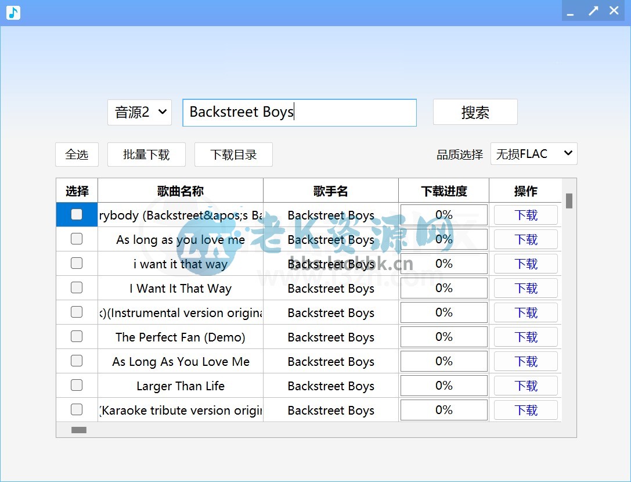Start batch download with 批量下载

146,154
